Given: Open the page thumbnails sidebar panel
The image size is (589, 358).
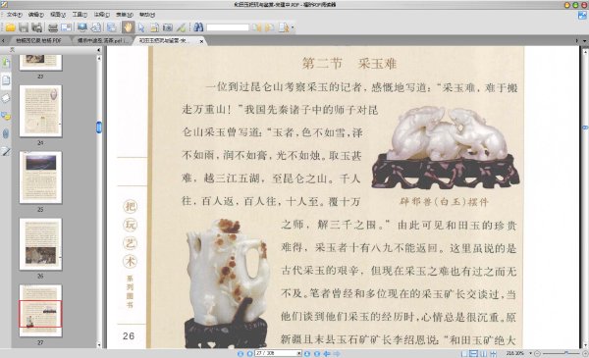Looking at the screenshot, I should pyautogui.click(x=6, y=79).
